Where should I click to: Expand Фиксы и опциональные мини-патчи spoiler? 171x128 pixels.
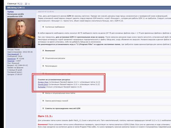click(43, 93)
